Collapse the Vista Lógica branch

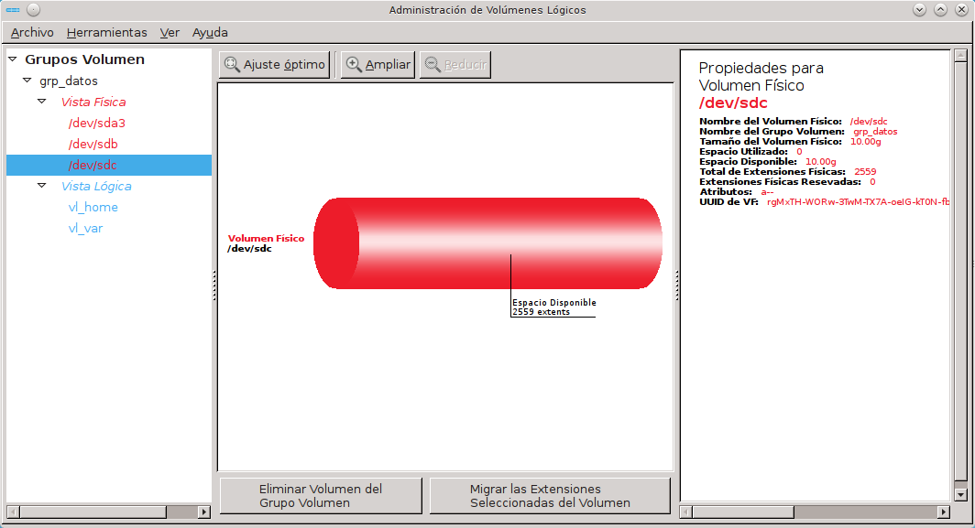click(x=42, y=186)
